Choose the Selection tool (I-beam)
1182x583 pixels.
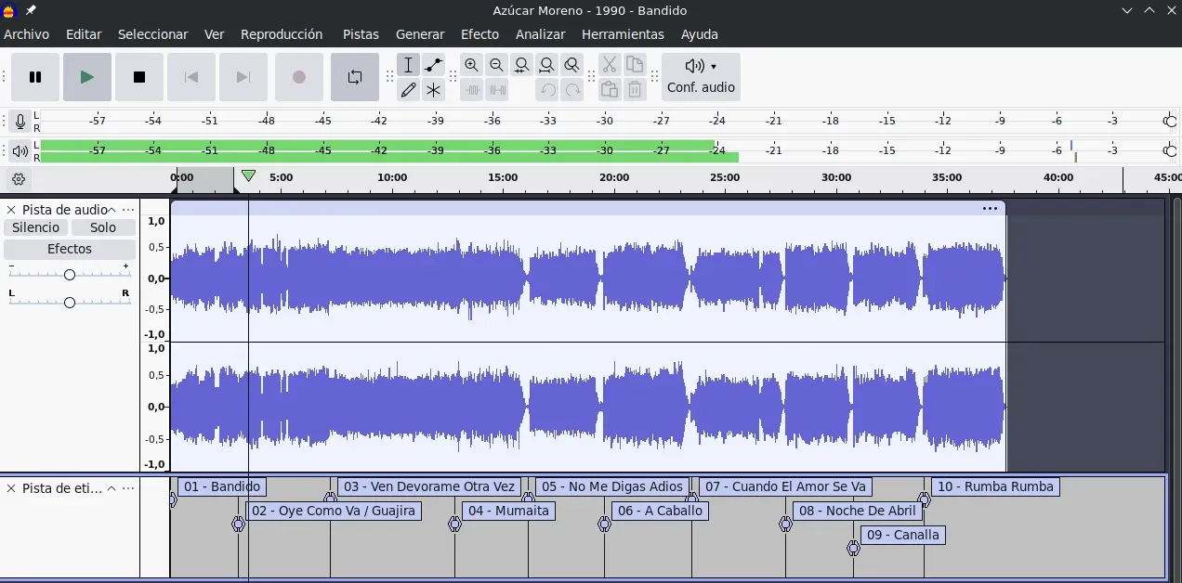click(x=408, y=65)
